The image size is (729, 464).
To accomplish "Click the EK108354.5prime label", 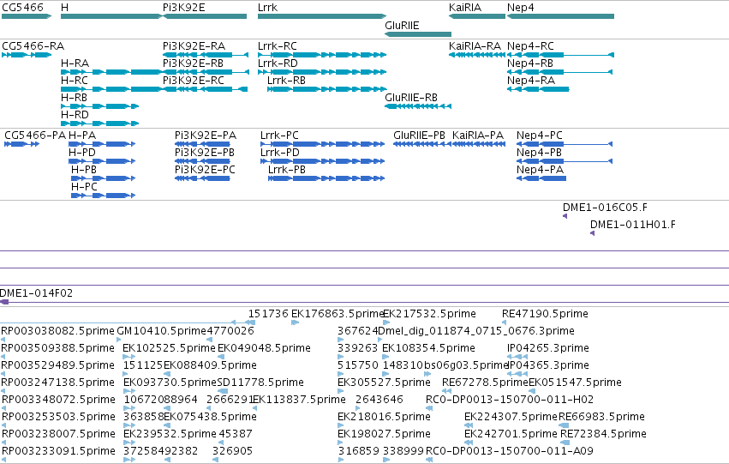I will (x=428, y=348).
